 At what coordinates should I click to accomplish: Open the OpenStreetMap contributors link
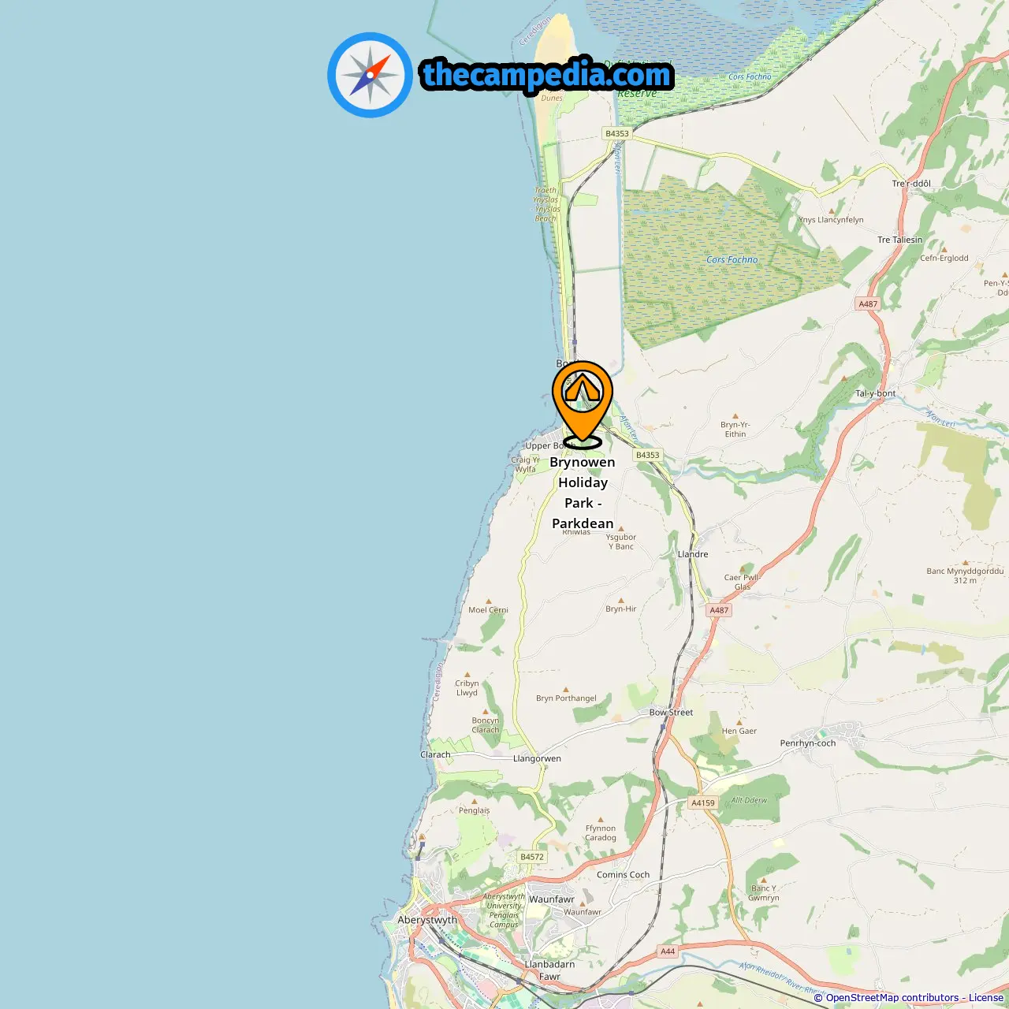tap(892, 998)
